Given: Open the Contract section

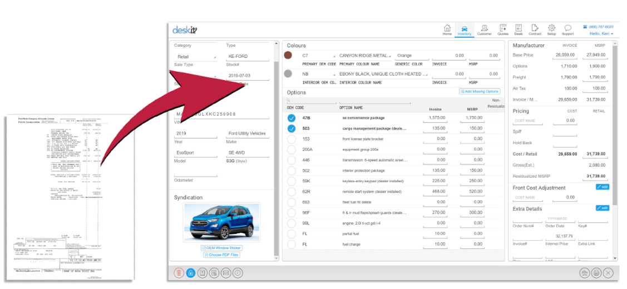Looking at the screenshot, I should [535, 30].
